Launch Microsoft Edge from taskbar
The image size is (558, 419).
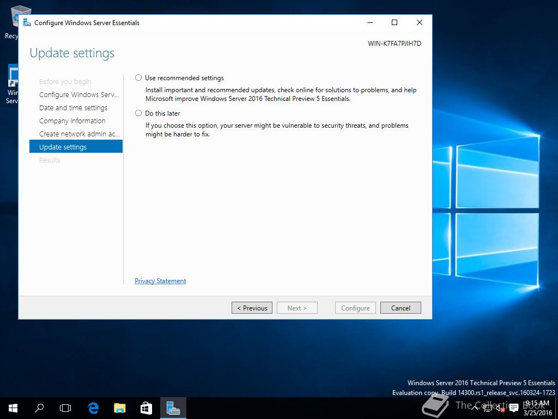point(93,408)
